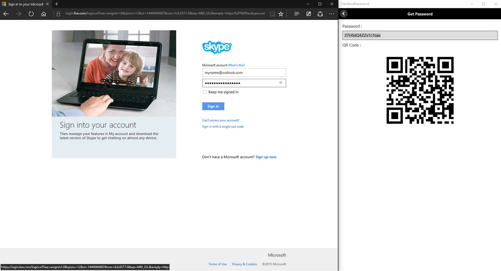Maximize the Edge browser window
The height and width of the screenshot is (271, 501).
(320, 4)
